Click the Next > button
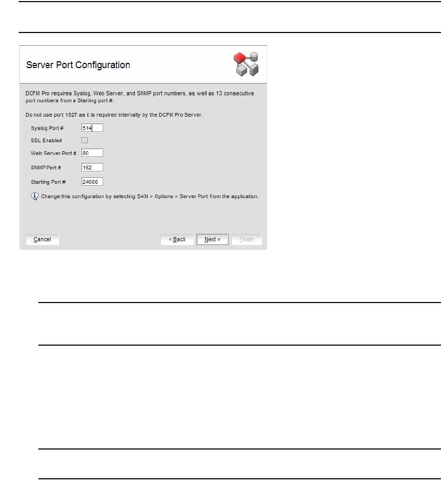Image resolution: width=441 pixels, height=482 pixels. (213, 239)
